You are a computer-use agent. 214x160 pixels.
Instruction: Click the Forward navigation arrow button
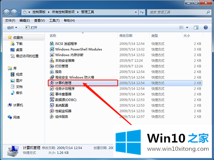point(14,12)
